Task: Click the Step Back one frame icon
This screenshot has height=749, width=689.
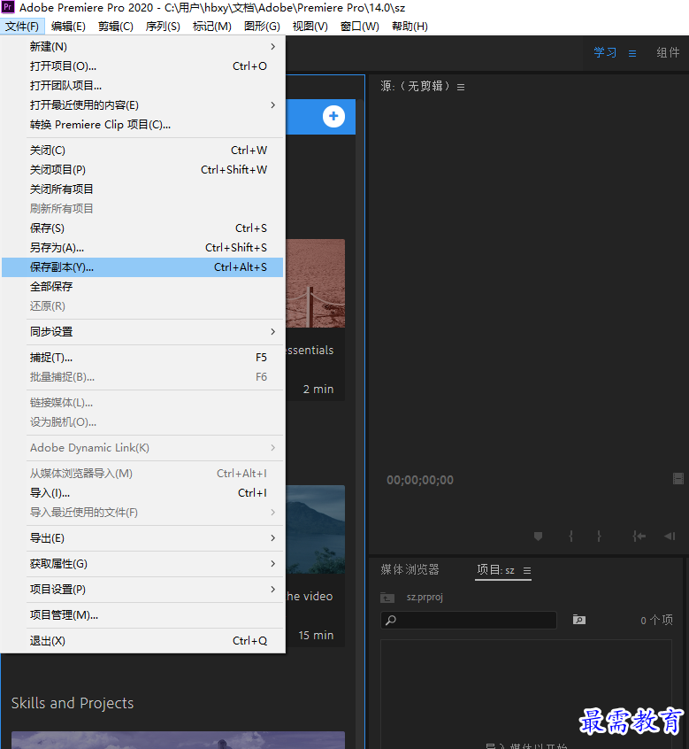Action: (670, 537)
